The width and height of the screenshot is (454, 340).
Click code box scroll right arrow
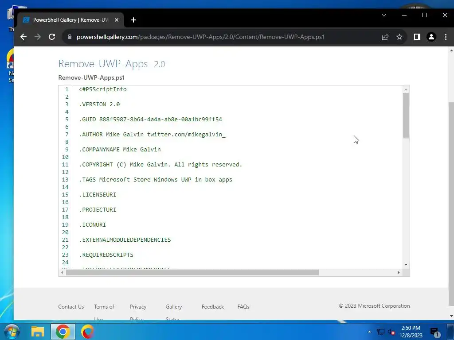pos(399,272)
